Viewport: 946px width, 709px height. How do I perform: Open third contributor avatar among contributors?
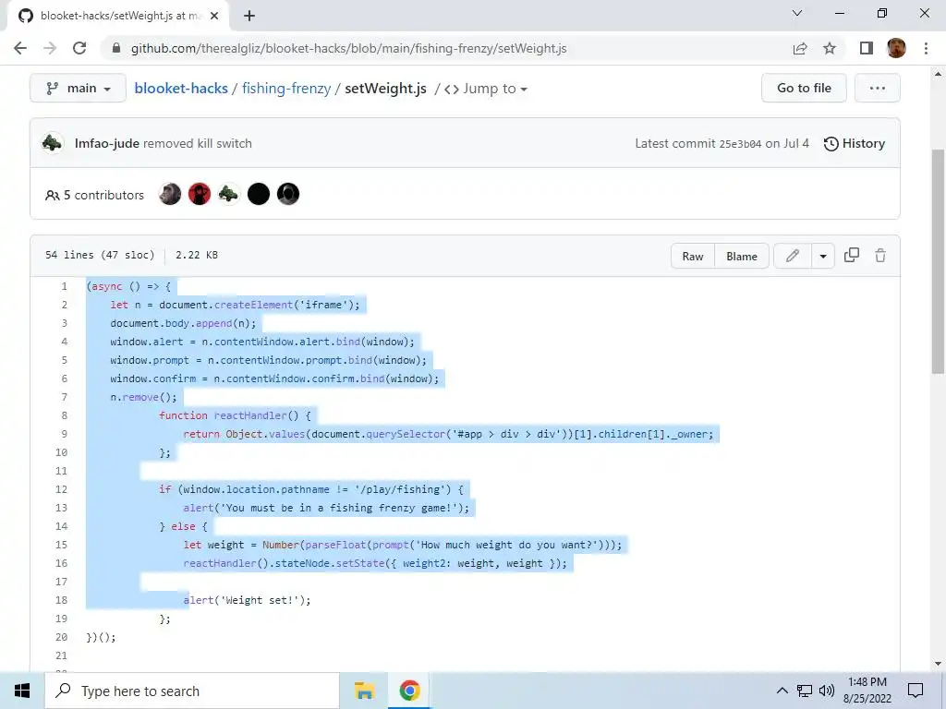(229, 194)
